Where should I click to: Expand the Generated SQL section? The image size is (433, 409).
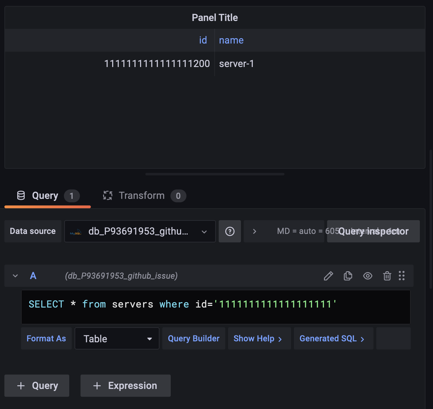[333, 339]
